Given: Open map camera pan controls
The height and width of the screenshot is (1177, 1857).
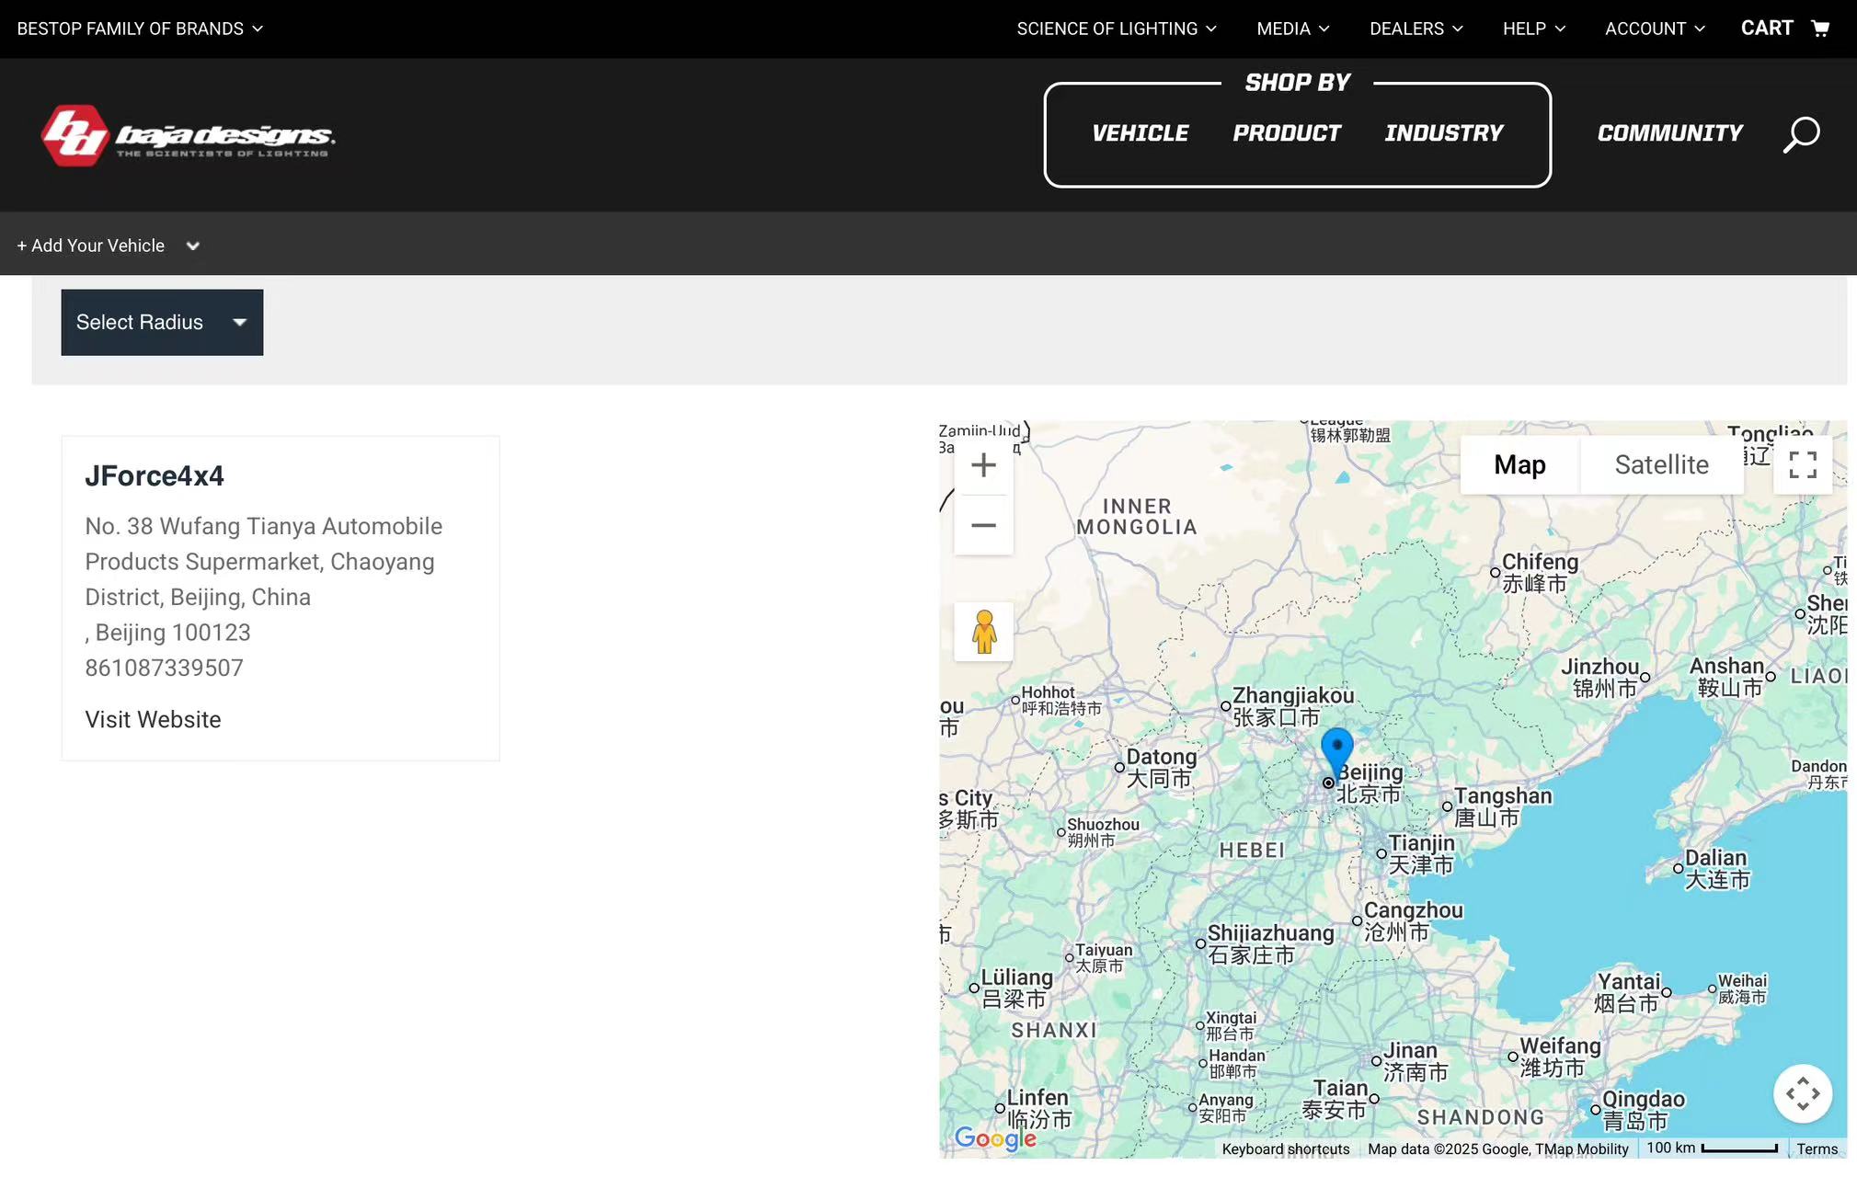Looking at the screenshot, I should [1802, 1094].
